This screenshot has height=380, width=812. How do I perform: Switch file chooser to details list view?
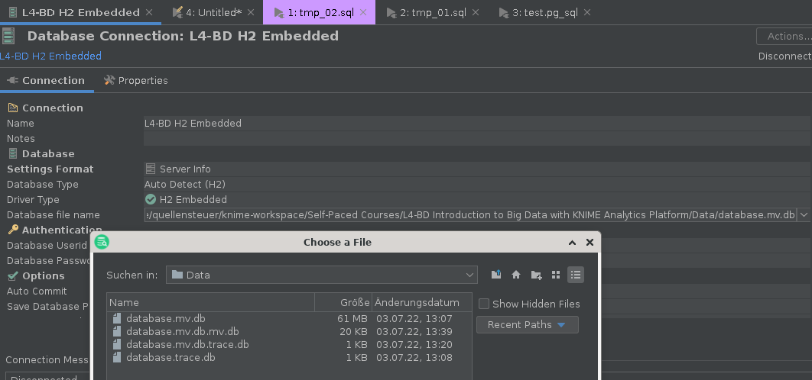[x=576, y=275]
